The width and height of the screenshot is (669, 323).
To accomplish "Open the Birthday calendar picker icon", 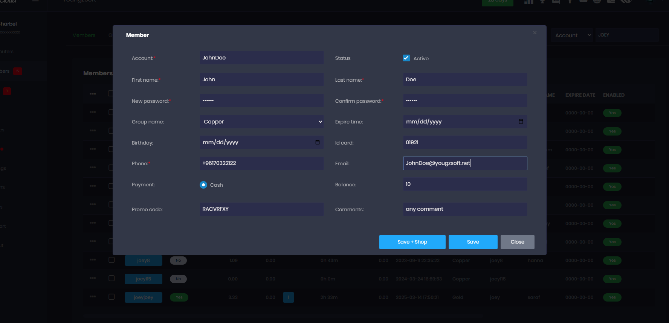I will click(317, 142).
